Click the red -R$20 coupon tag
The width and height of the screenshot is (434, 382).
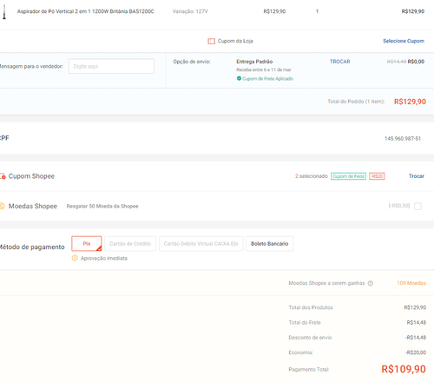click(377, 176)
